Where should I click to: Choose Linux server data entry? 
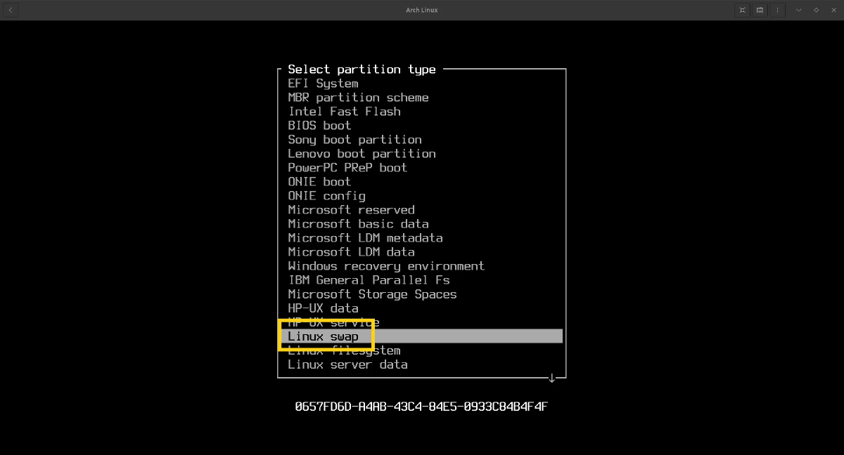click(x=347, y=364)
